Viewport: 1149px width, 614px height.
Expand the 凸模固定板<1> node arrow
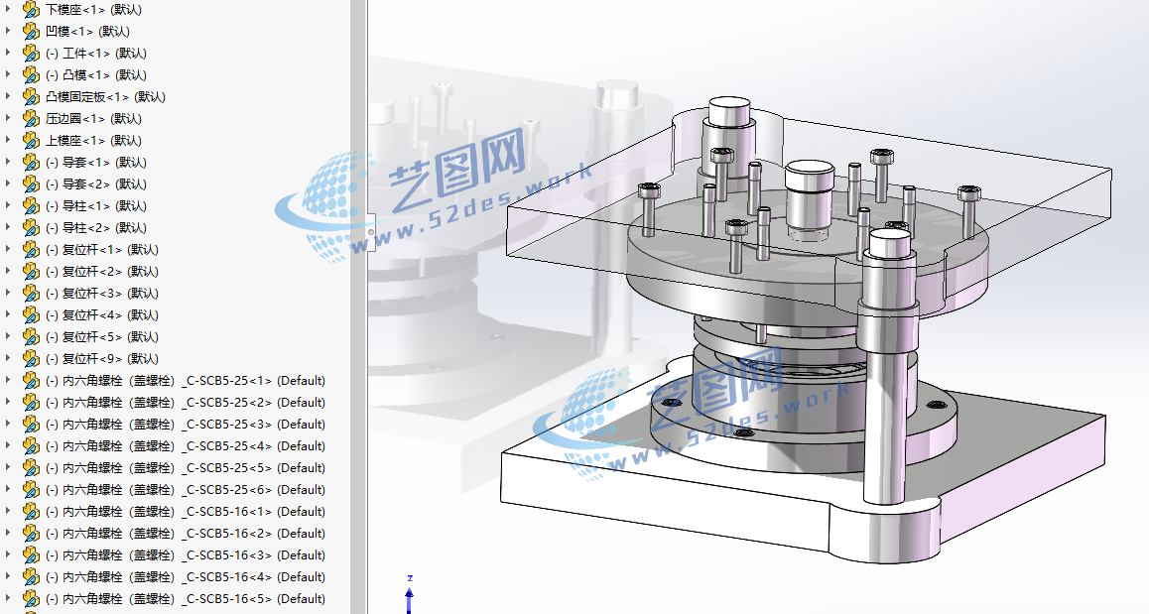click(x=8, y=97)
